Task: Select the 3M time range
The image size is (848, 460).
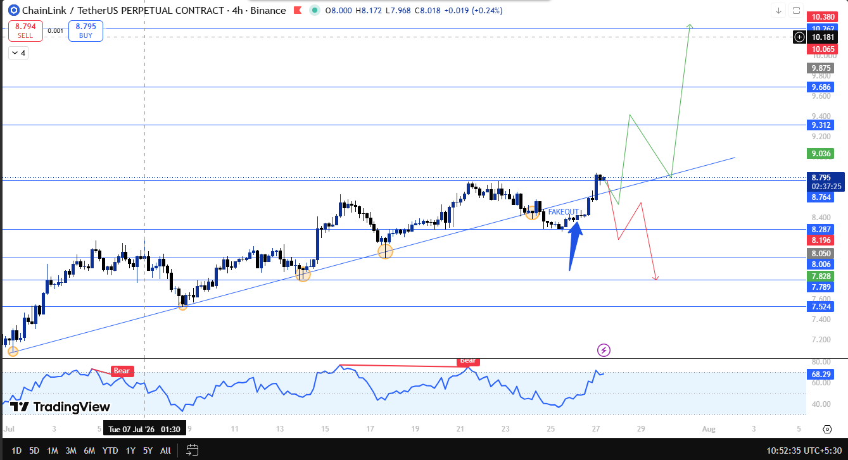Action: coord(71,451)
